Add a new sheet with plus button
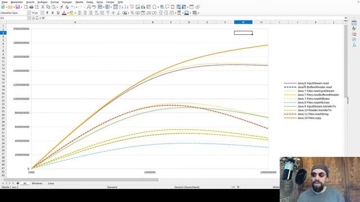Image resolution: width=360 pixels, height=202 pixels. point(17,183)
